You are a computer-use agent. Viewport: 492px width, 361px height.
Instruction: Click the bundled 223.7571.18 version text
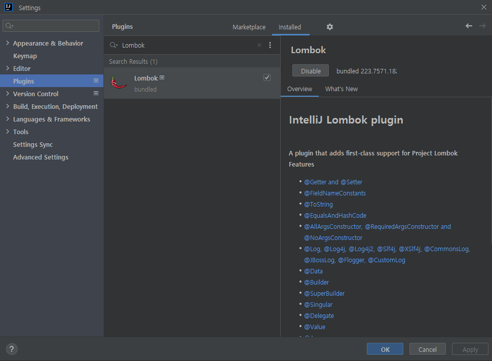point(366,71)
